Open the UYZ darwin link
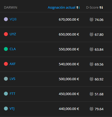Image resolution: width=112 pixels, height=117 pixels. 13,34
